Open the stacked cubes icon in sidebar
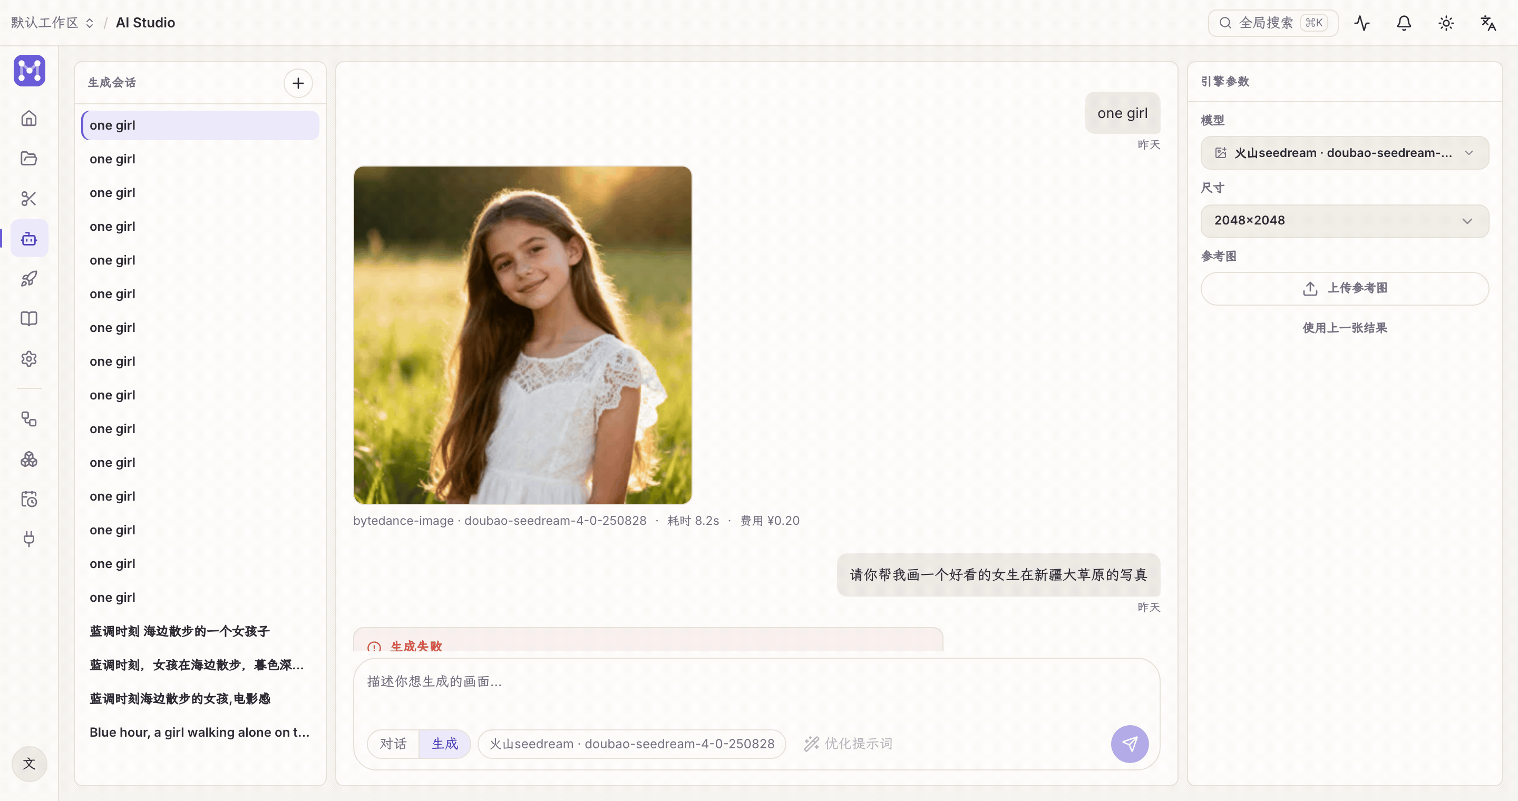 coord(29,459)
